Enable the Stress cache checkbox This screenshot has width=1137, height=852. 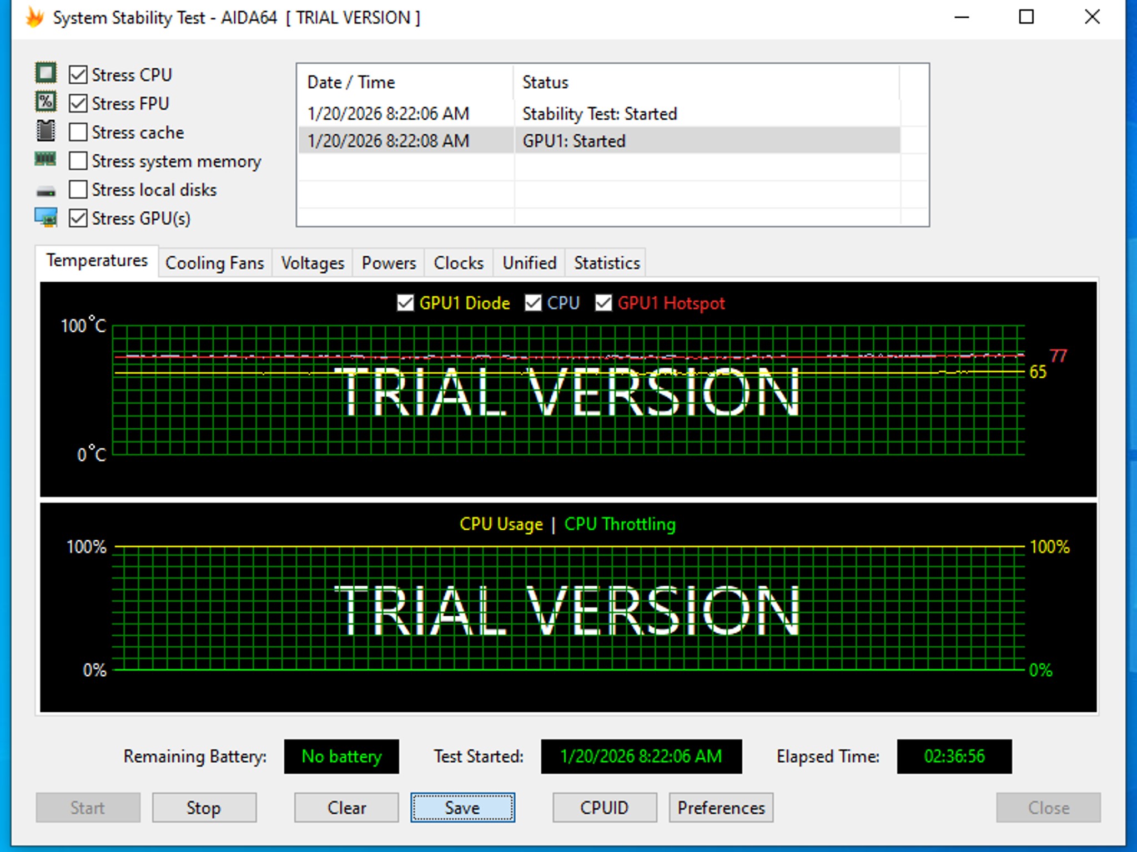click(78, 132)
